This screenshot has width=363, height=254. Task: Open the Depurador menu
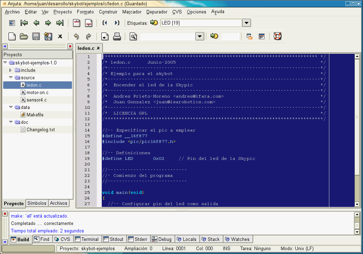(157, 12)
